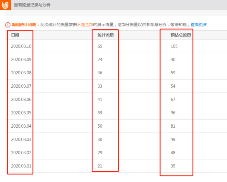This screenshot has width=227, height=182.
Task: Click the 查看流量记录与分析 page title
Action: click(32, 5)
